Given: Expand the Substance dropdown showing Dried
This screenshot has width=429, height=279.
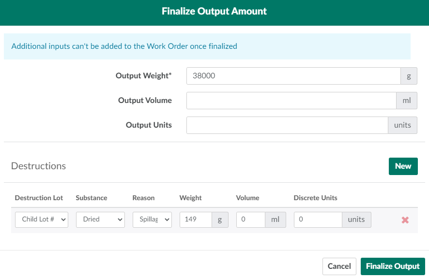Looking at the screenshot, I should tap(100, 220).
